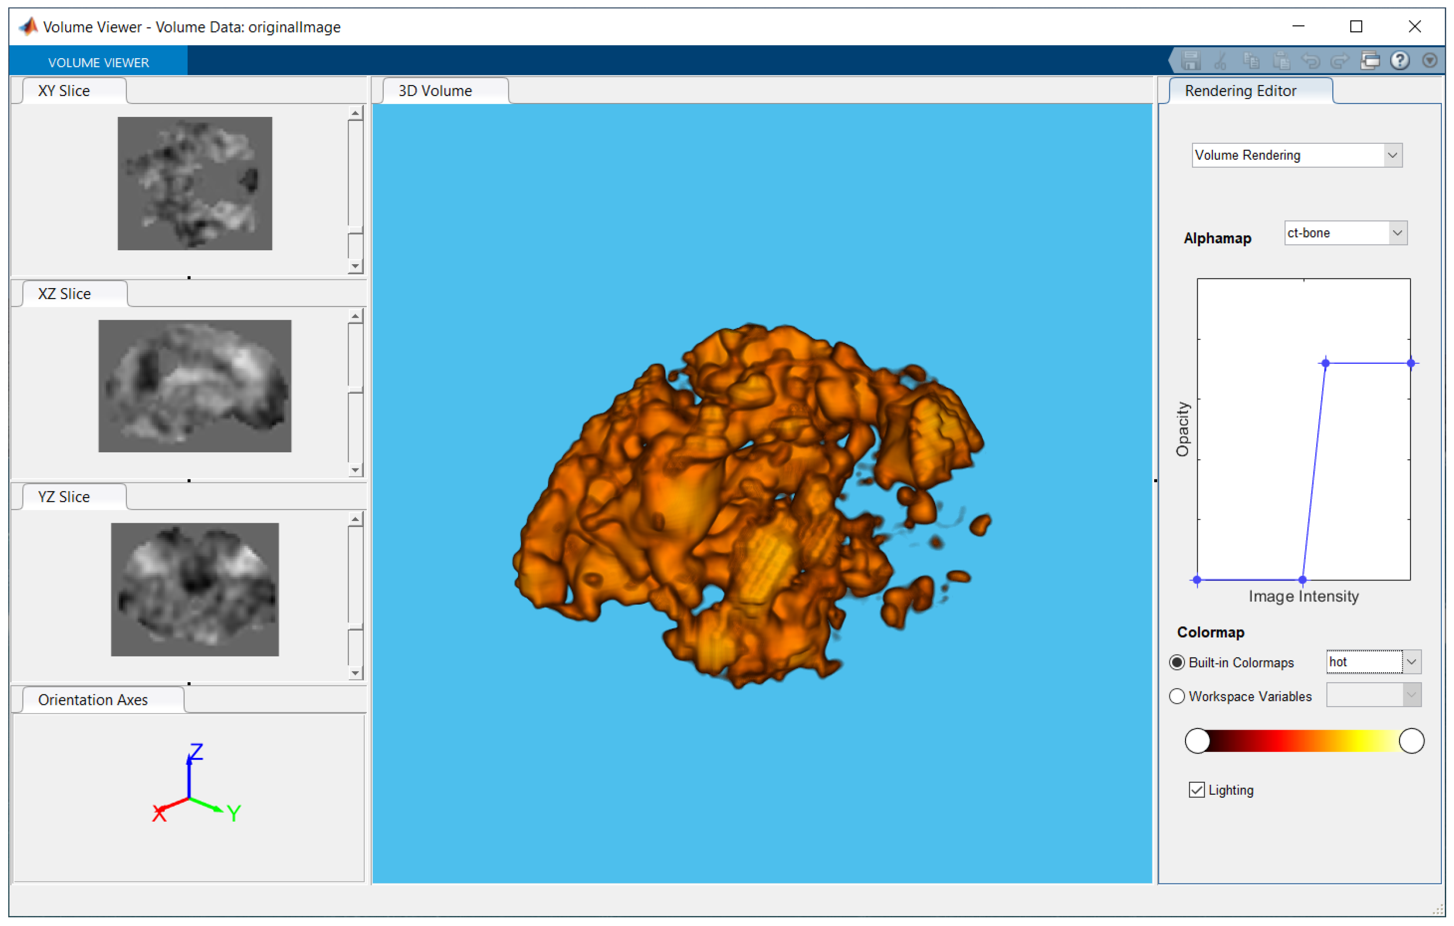Click the Rendering Editor tab
1454x926 pixels.
tap(1240, 90)
